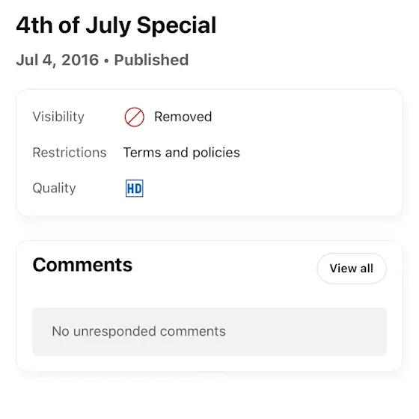
Task: Click the 4th of July Special title
Action: pos(116,25)
